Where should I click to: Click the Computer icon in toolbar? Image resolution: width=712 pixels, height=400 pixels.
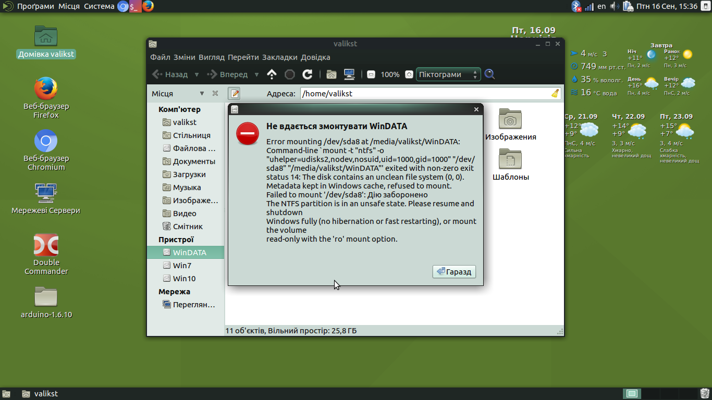click(349, 74)
